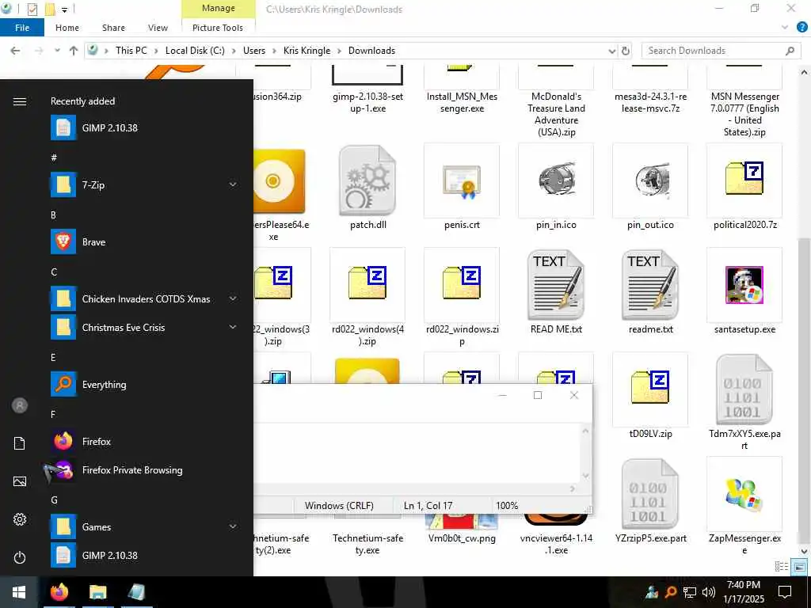Viewport: 811px width, 608px height.
Task: Open Documents shortcut in Start sidebar
Action: [x=20, y=443]
